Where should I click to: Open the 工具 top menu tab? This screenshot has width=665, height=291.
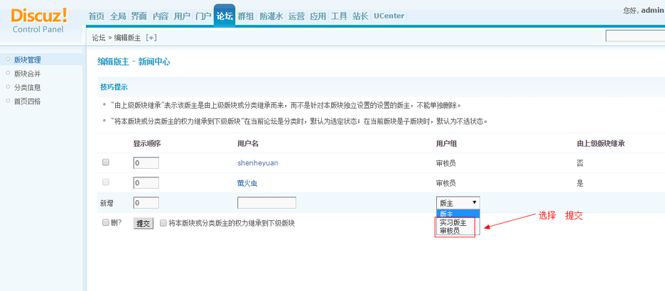(339, 16)
